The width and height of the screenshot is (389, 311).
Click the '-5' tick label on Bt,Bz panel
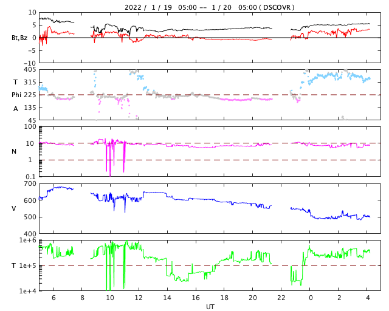pyautogui.click(x=33, y=51)
